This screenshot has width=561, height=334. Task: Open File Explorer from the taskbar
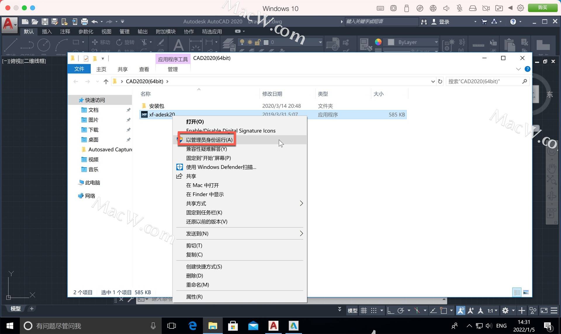[213, 326]
